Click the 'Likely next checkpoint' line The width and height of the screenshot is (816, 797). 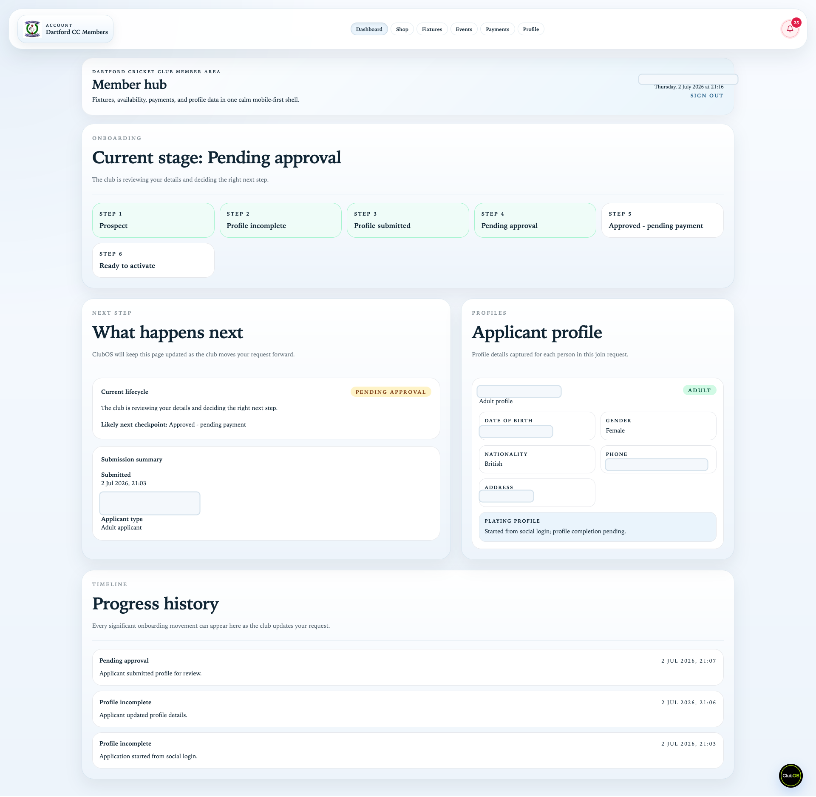point(173,424)
